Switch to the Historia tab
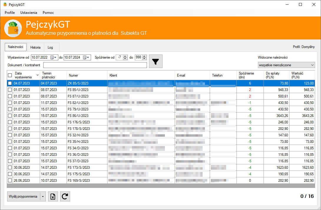This screenshot has height=210, width=321. click(35, 47)
